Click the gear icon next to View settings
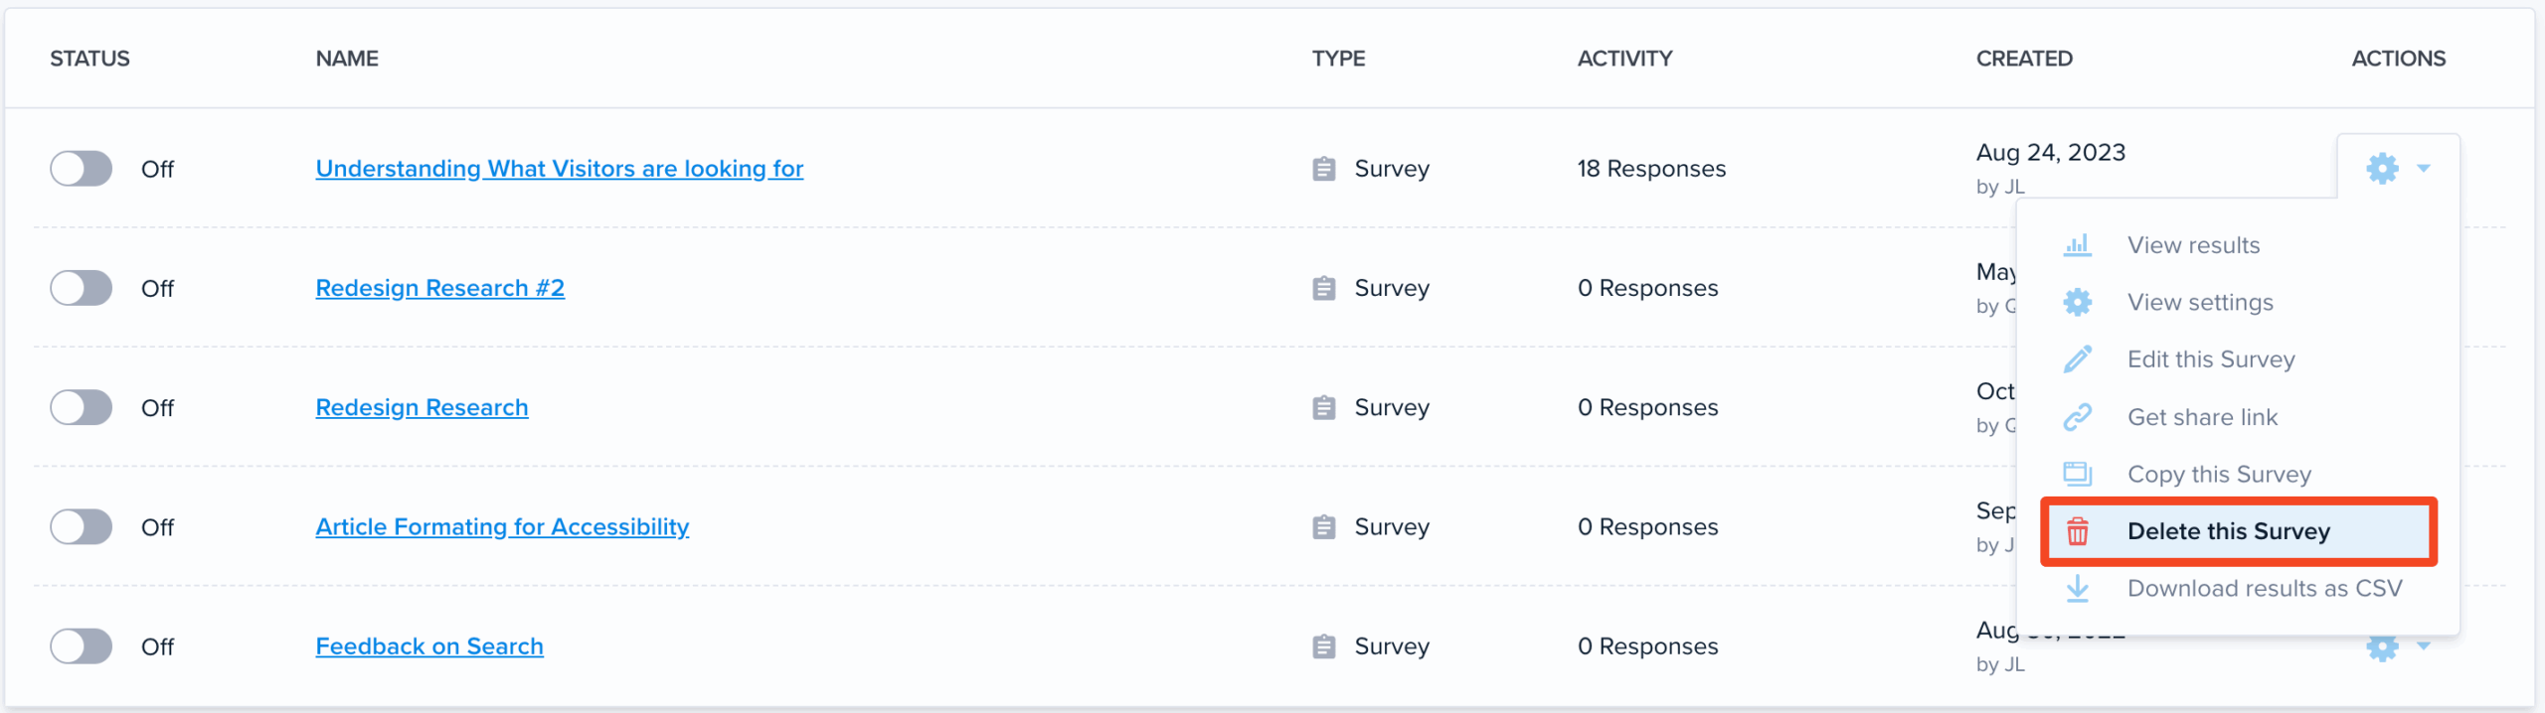This screenshot has height=713, width=2545. click(2077, 302)
